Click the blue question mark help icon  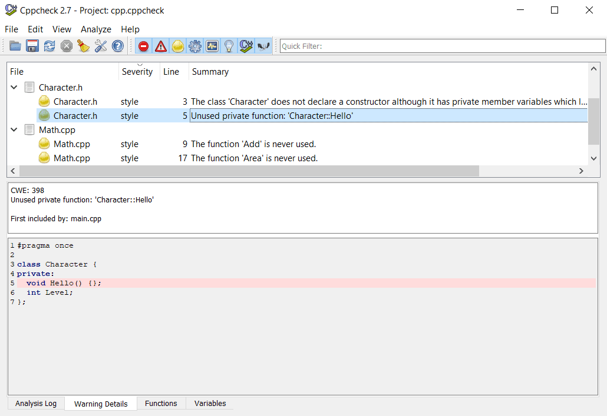(x=118, y=46)
